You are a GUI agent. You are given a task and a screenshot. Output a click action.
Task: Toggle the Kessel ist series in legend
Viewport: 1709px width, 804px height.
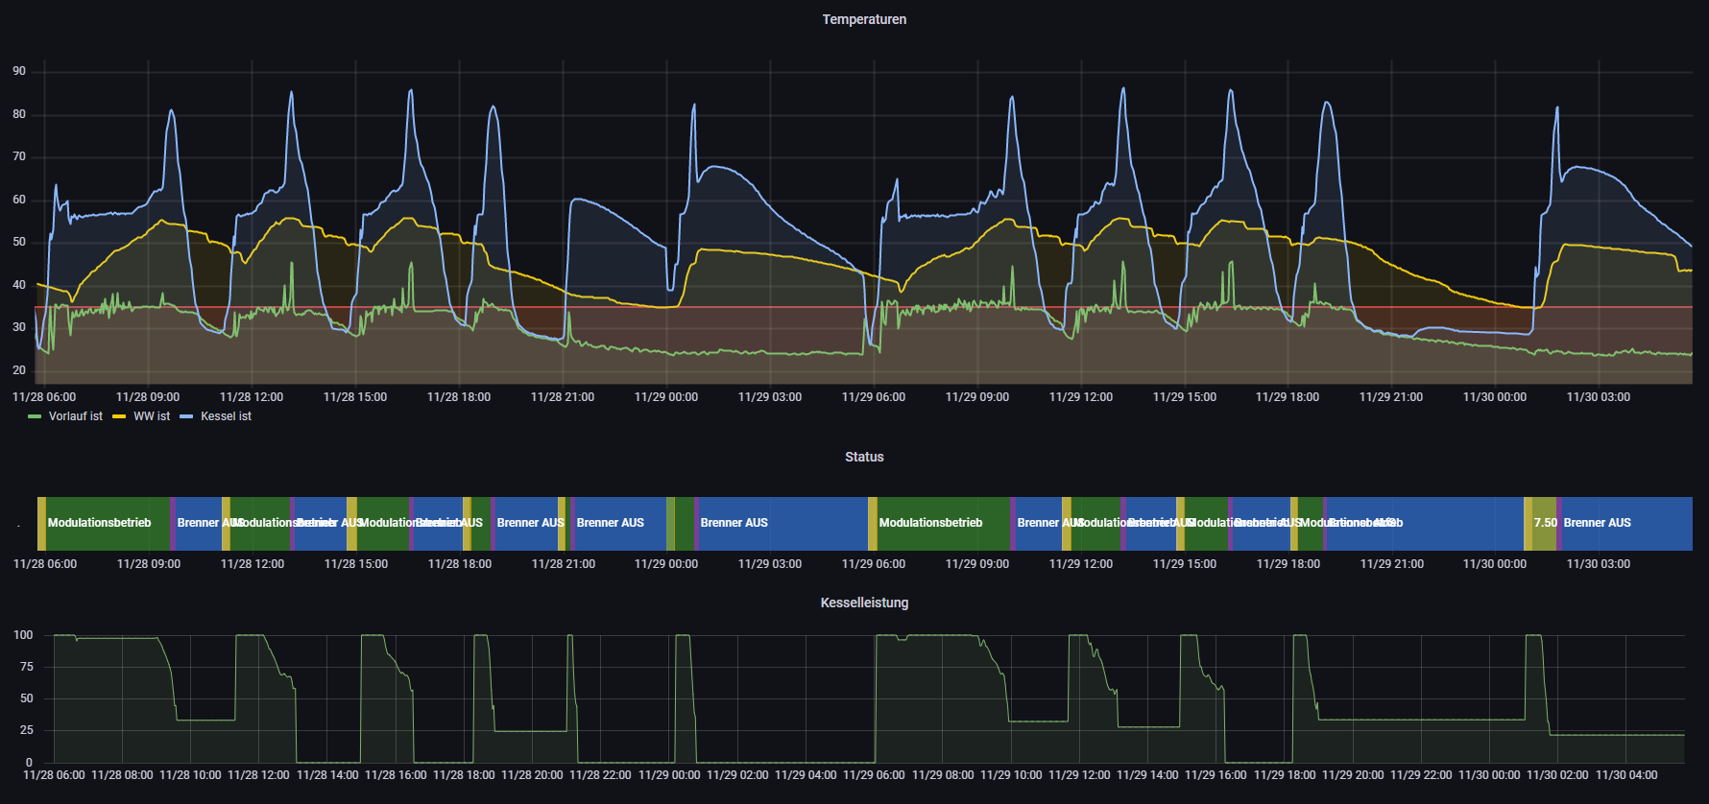coord(226,416)
